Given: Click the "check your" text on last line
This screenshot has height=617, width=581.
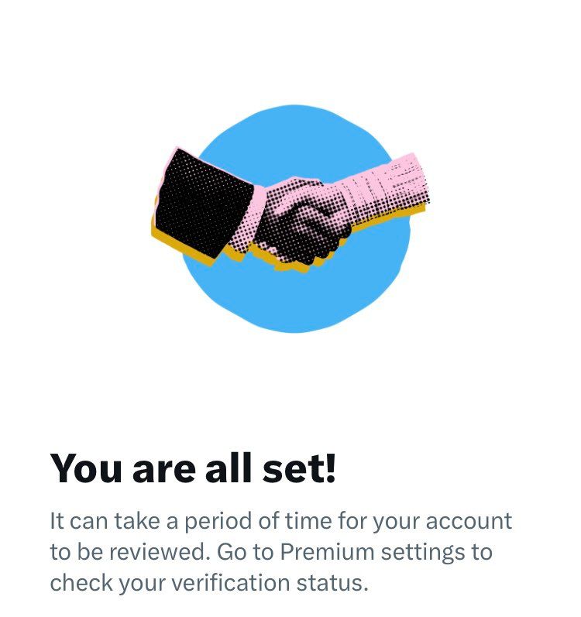Looking at the screenshot, I should (98, 582).
